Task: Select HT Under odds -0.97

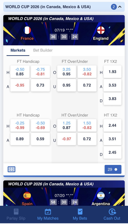Action: 67,139
